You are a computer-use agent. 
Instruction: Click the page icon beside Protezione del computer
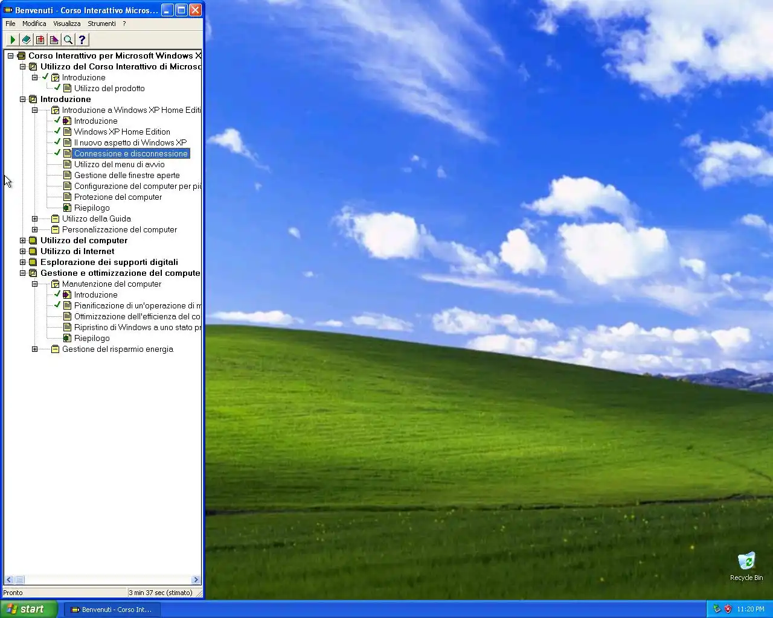[x=67, y=197]
